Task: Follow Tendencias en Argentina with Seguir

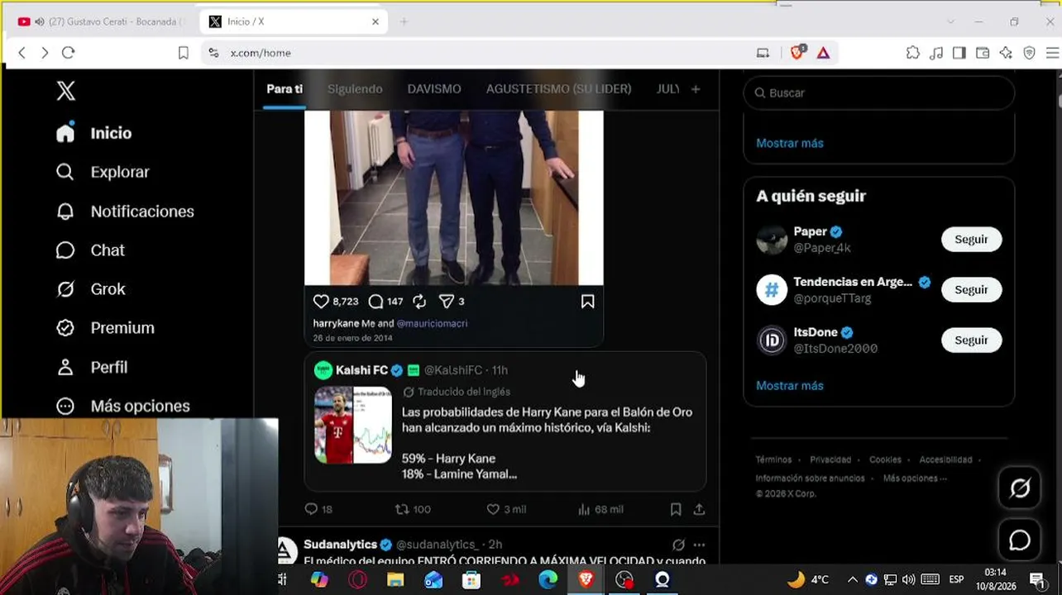Action: 971,290
